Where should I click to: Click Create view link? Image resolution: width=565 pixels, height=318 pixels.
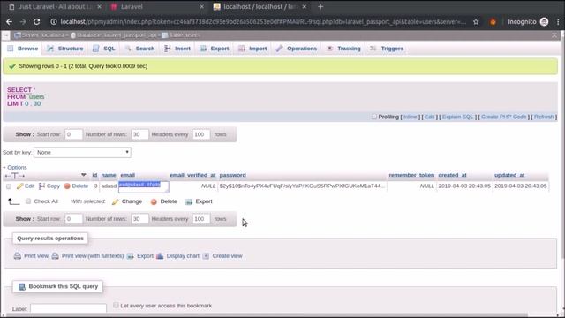pos(222,255)
